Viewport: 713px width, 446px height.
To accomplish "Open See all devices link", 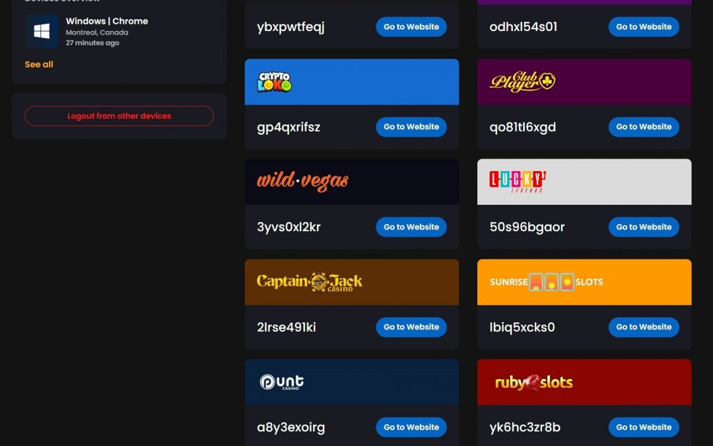I will tap(39, 65).
